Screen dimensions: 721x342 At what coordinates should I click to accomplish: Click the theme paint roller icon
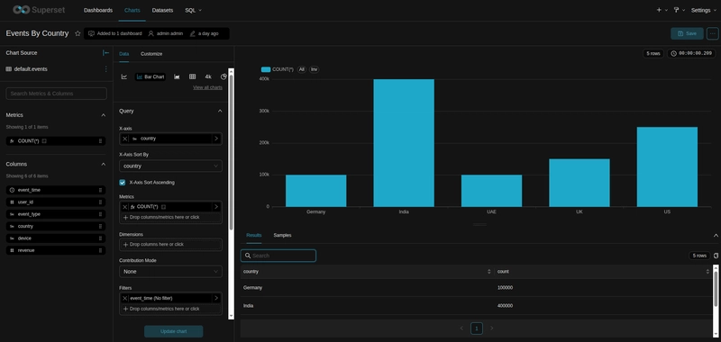click(677, 10)
